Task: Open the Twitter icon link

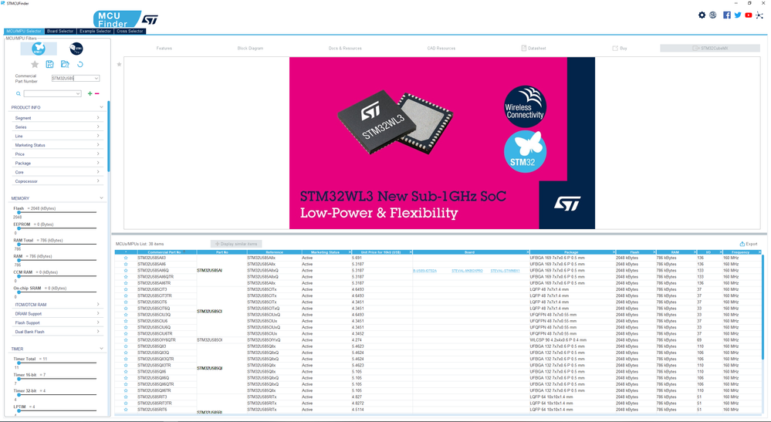Action: point(738,15)
